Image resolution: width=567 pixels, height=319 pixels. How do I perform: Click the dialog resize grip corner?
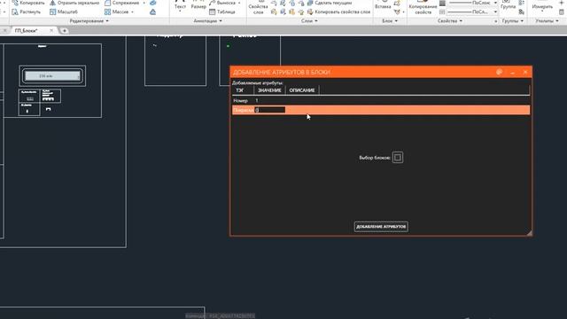point(529,233)
